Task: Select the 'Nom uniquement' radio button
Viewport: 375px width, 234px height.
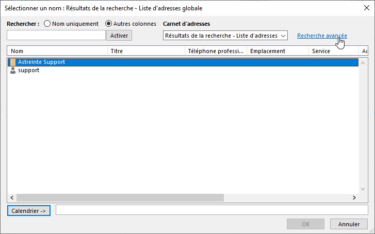Action: click(47, 24)
